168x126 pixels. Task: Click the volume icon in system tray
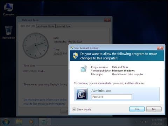146,122
